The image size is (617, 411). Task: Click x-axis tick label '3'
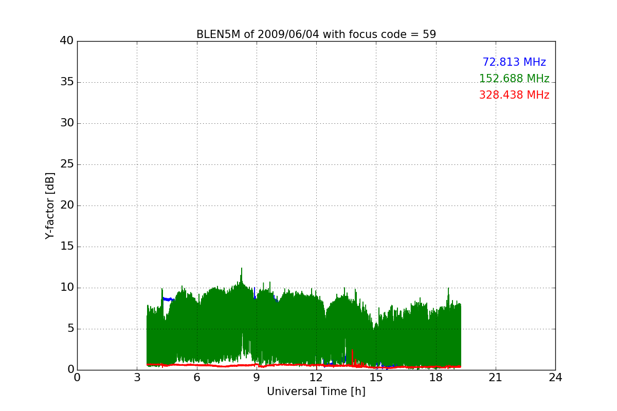pyautogui.click(x=137, y=378)
